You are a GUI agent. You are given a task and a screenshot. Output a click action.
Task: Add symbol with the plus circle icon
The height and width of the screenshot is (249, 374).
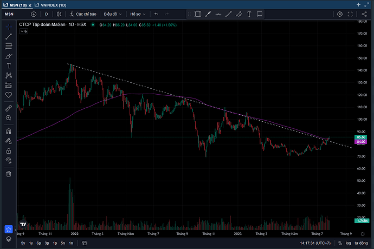pos(34,14)
